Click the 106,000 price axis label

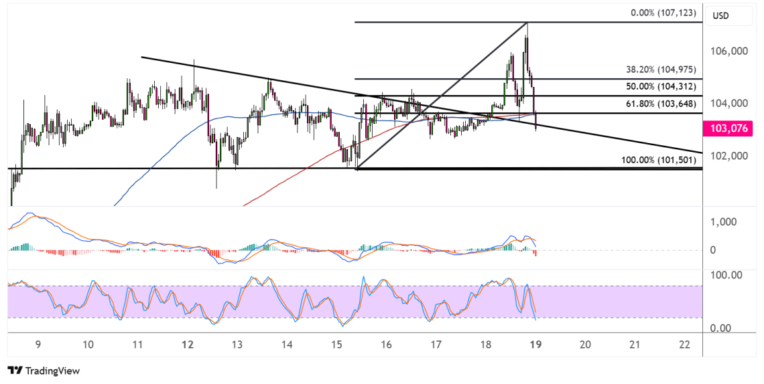pos(730,51)
